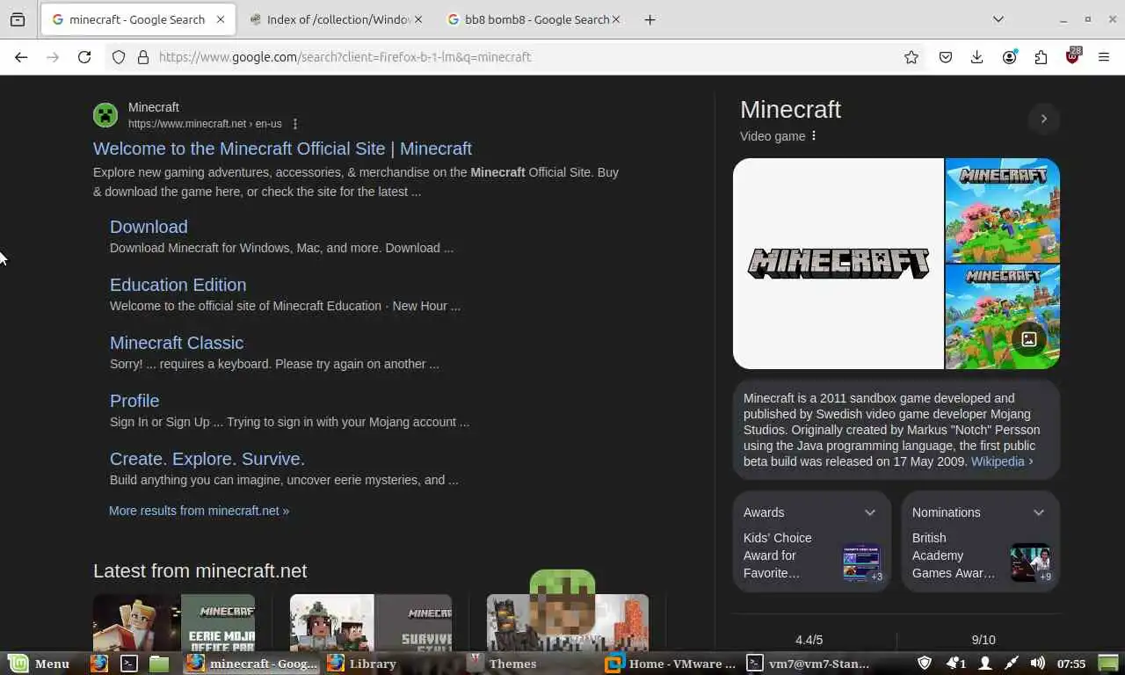Screen dimensions: 1125x675
Task: Open Home - VMware window from taskbar
Action: point(671,664)
